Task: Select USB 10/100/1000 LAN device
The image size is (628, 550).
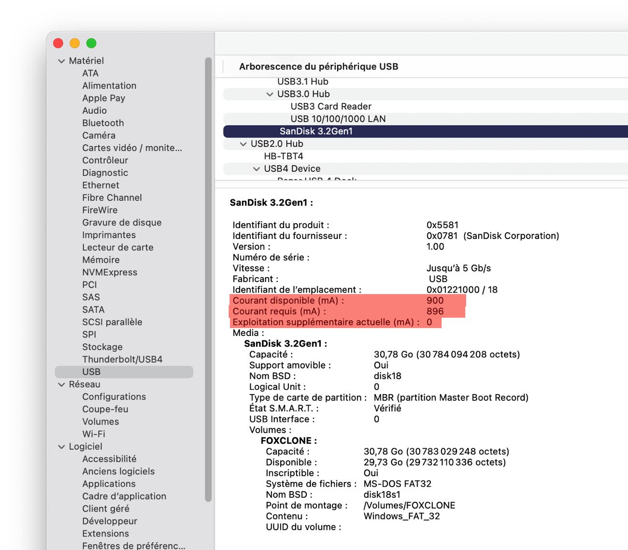Action: point(338,119)
